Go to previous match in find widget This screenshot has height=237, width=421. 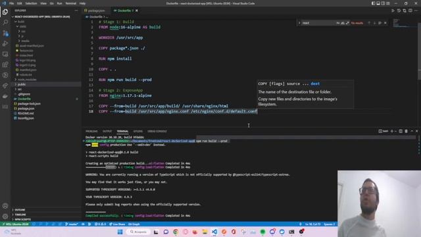(x=369, y=23)
